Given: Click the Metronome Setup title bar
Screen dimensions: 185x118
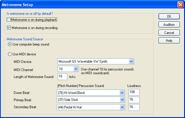Looking at the screenshot, I should point(87,5).
